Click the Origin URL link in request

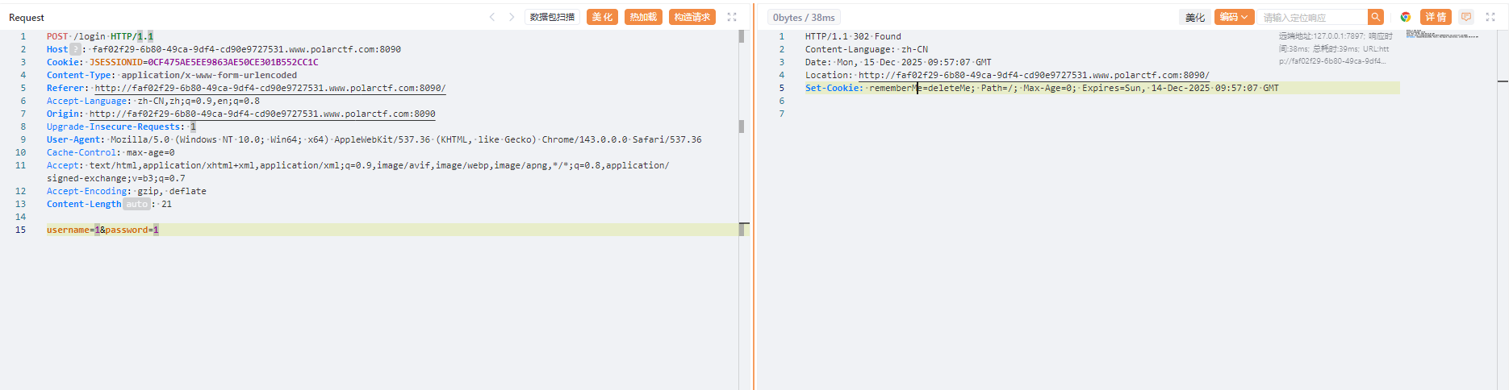coord(262,114)
